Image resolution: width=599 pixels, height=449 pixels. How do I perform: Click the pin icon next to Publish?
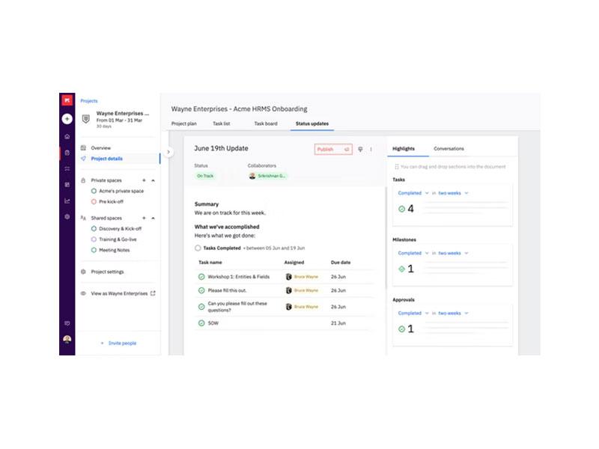pyautogui.click(x=360, y=149)
